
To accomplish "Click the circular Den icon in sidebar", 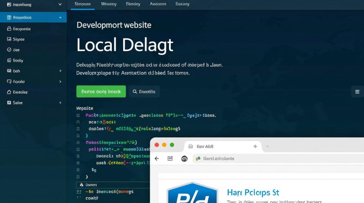I will 9,50.
